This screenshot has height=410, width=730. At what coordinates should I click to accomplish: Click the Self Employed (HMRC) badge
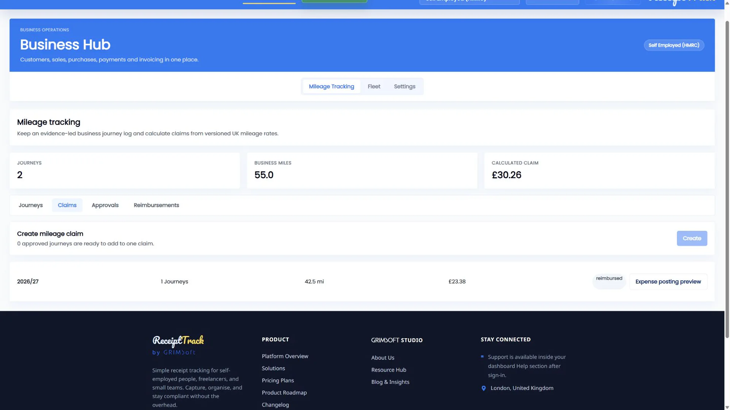674,45
